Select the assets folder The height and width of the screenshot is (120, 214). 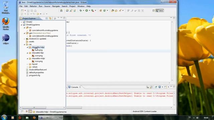point(31,42)
